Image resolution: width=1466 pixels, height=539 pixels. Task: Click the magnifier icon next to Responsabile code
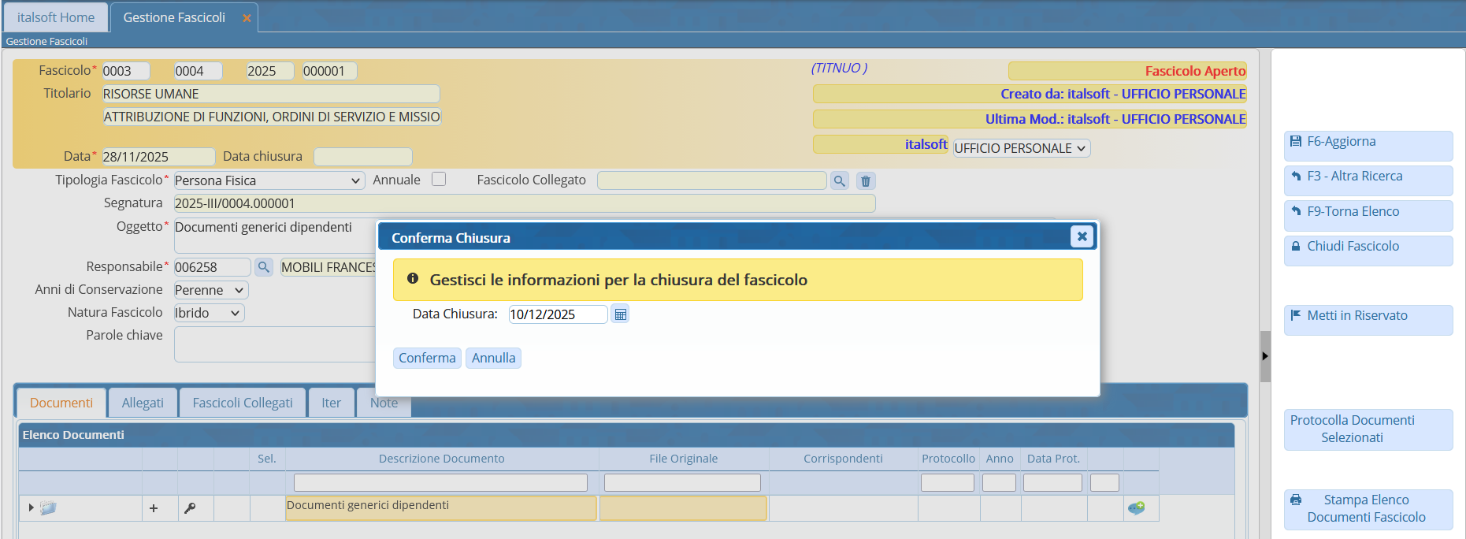click(x=264, y=267)
